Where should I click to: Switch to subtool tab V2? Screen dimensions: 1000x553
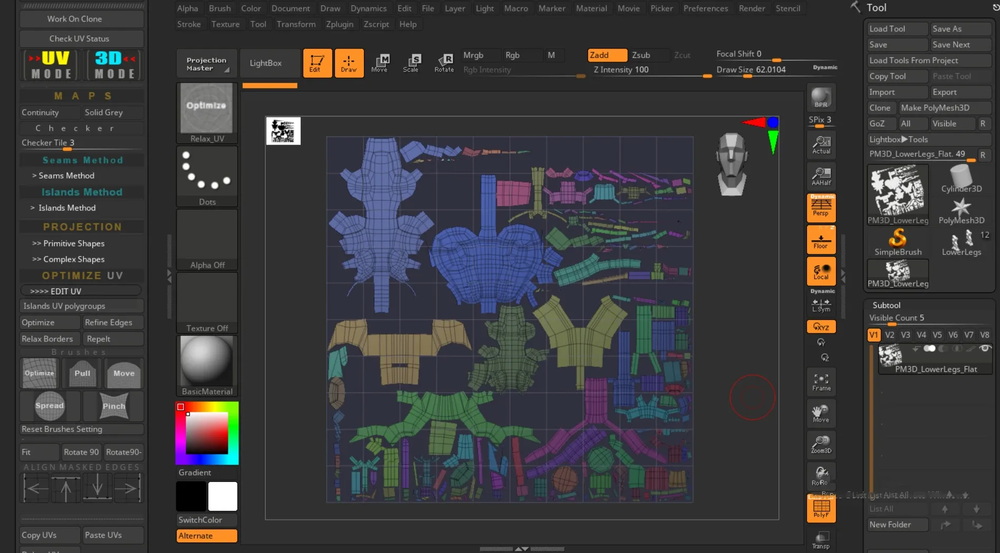pos(890,334)
